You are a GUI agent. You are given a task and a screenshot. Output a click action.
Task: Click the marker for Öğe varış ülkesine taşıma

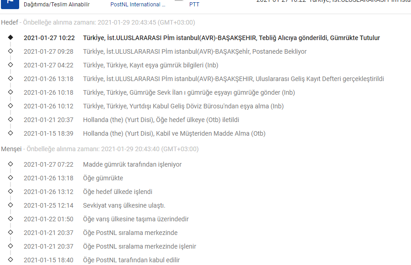[x=10, y=219]
